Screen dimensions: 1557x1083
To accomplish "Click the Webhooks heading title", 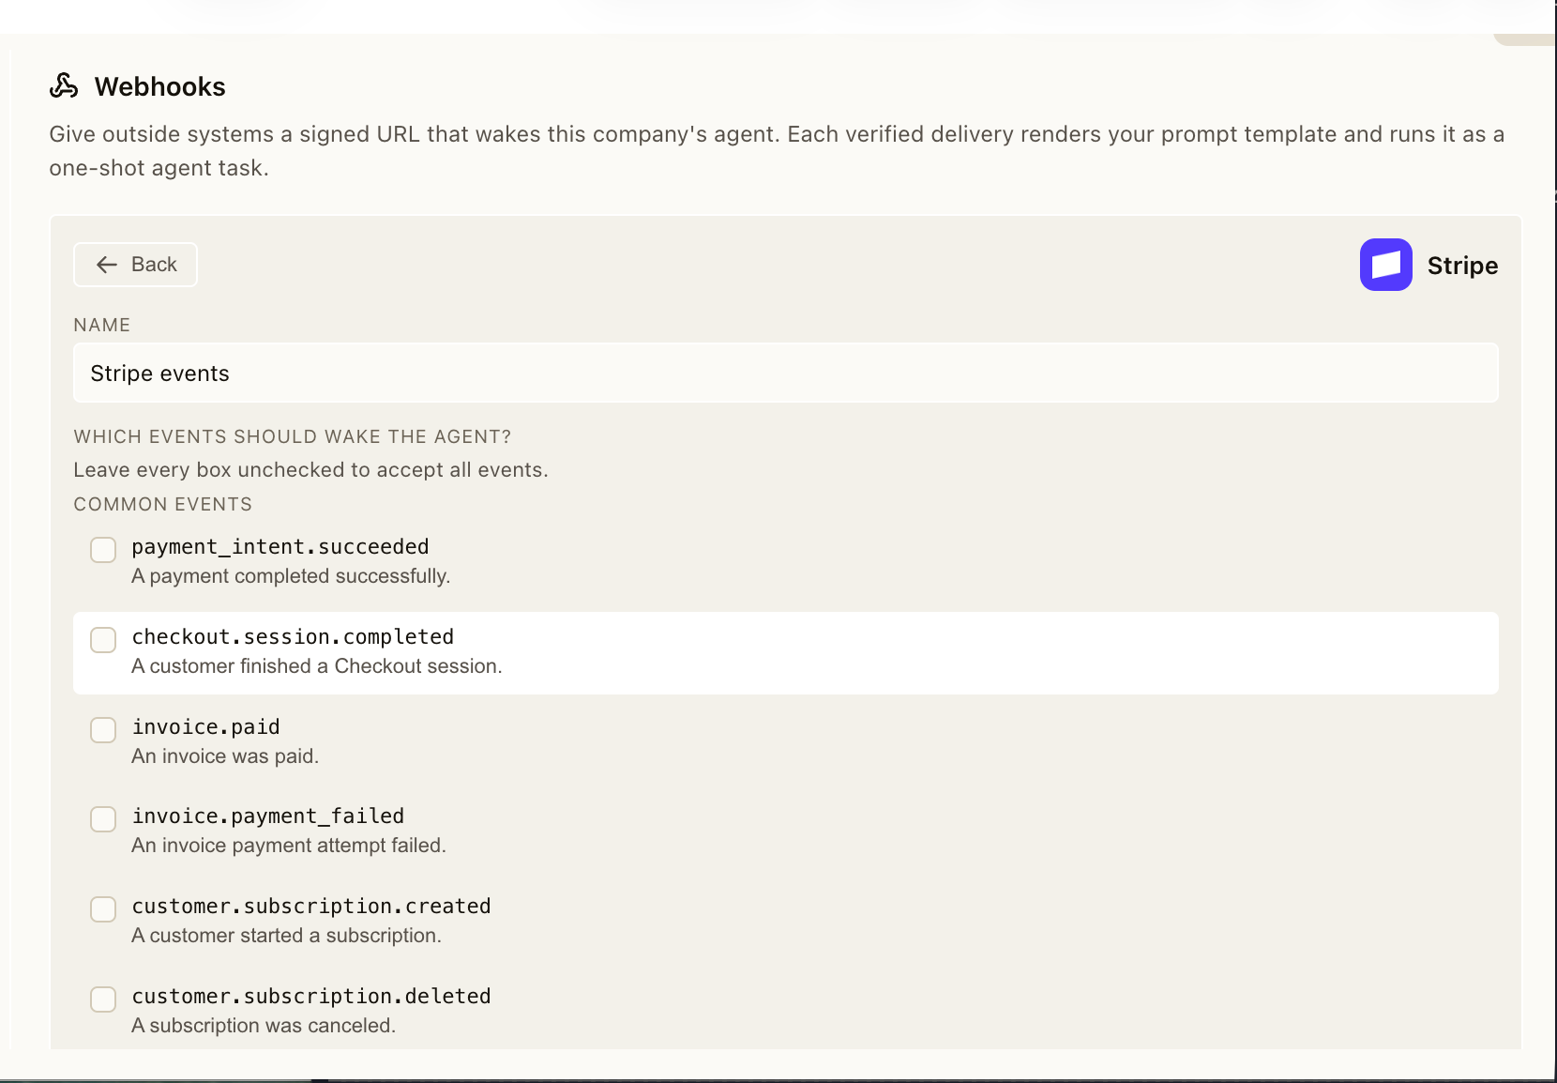I will tap(160, 87).
